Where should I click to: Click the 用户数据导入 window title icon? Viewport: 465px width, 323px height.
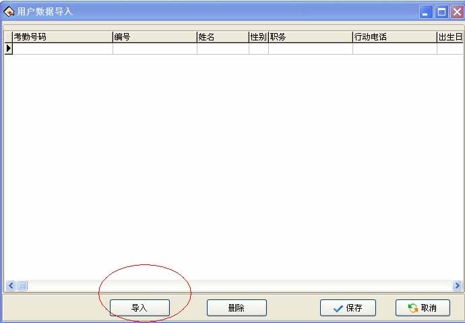coord(9,11)
